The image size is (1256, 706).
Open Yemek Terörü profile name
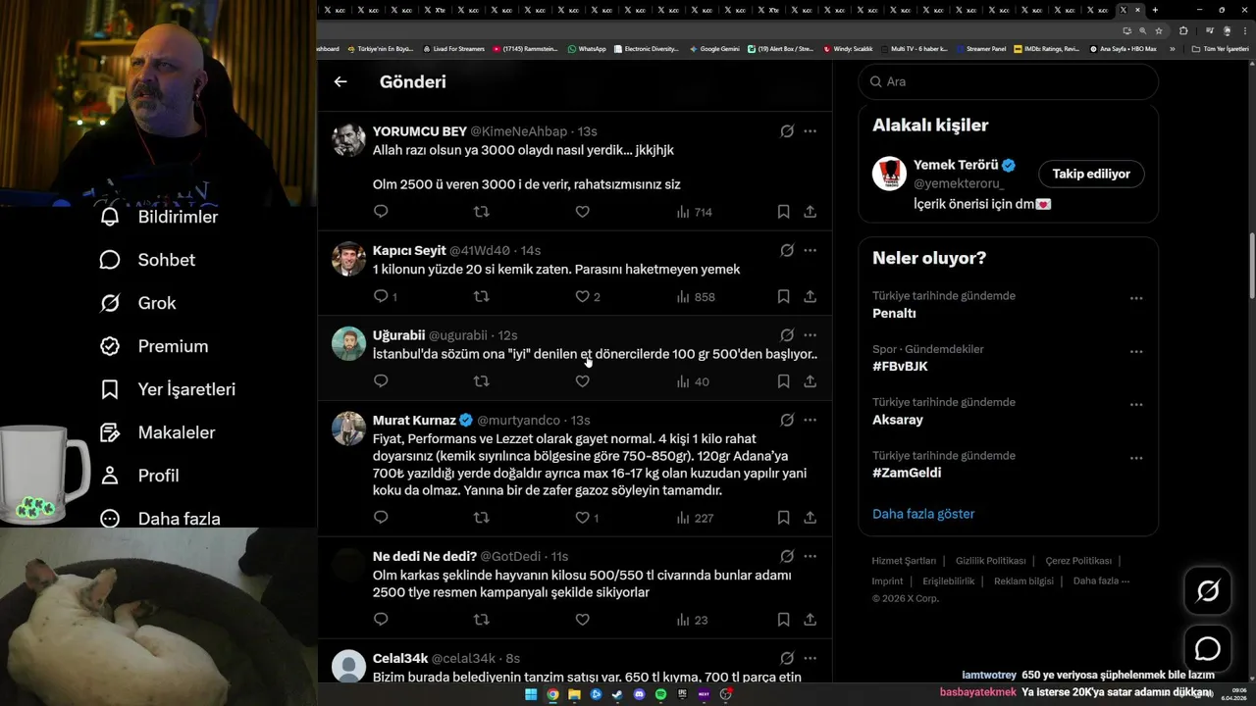(x=956, y=165)
